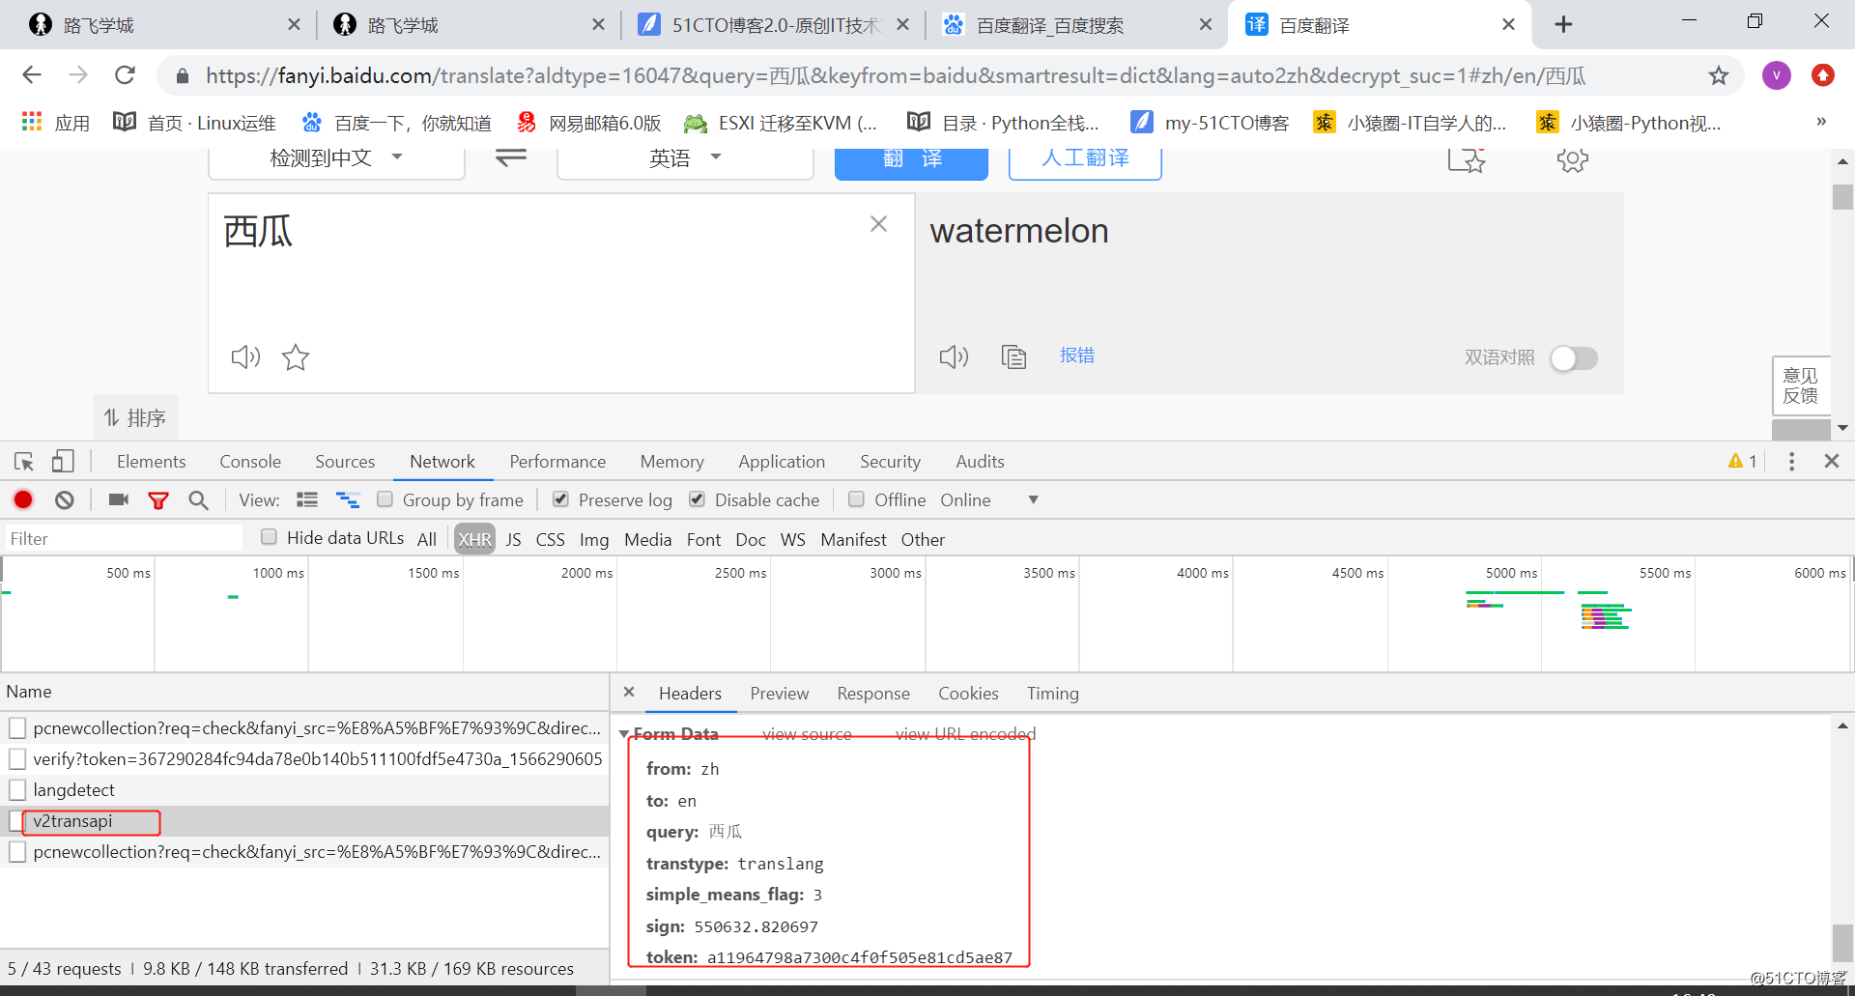Click the 人工翻译 button
Screen dimensions: 1855x996
point(1085,162)
